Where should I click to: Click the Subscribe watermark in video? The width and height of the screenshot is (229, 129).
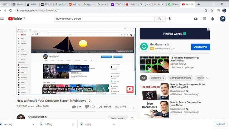click(130, 89)
